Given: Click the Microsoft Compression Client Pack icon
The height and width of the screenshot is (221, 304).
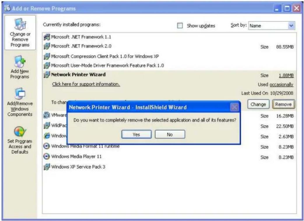Looking at the screenshot, I should [47, 56].
